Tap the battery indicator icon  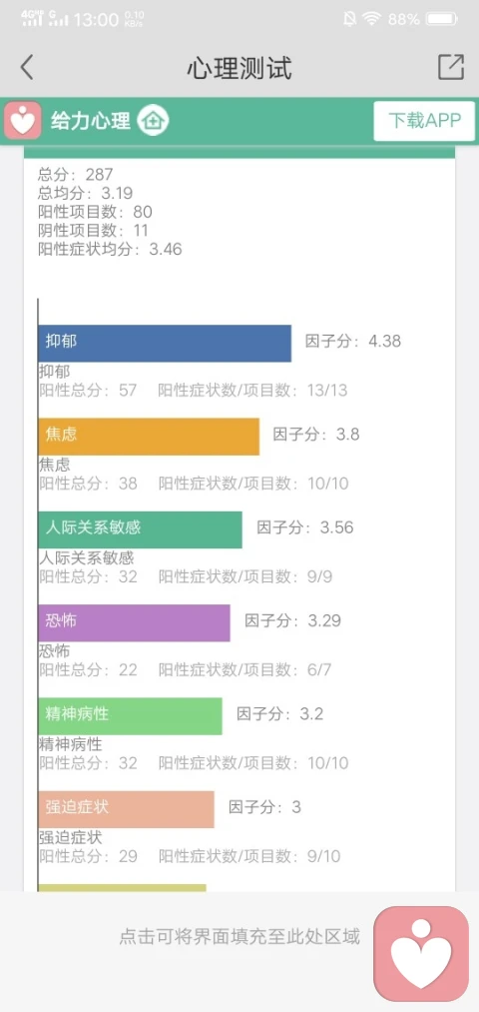coord(443,19)
